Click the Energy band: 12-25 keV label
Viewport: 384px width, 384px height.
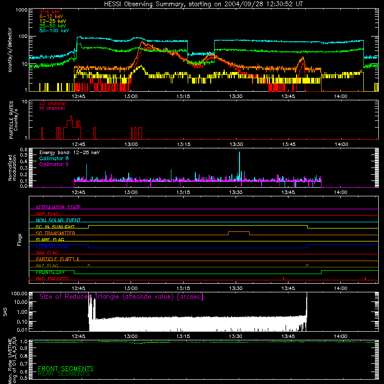click(x=70, y=153)
